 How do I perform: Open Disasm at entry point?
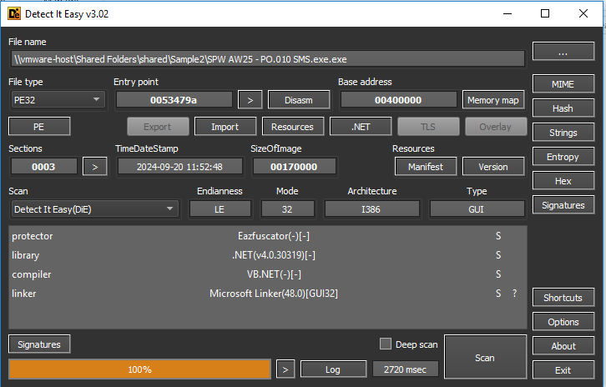tap(299, 100)
